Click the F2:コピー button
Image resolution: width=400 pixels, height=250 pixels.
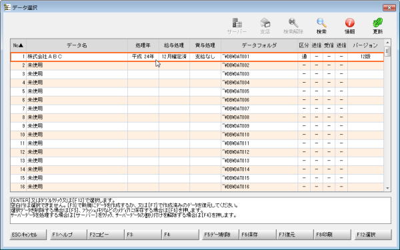click(105, 235)
